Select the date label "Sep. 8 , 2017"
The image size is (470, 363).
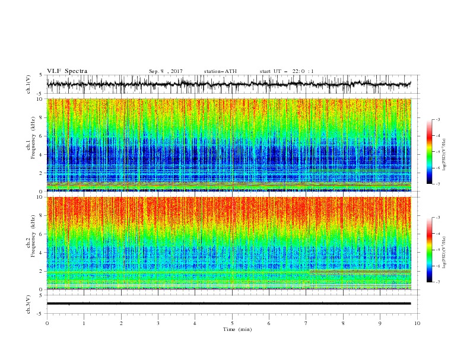point(166,71)
